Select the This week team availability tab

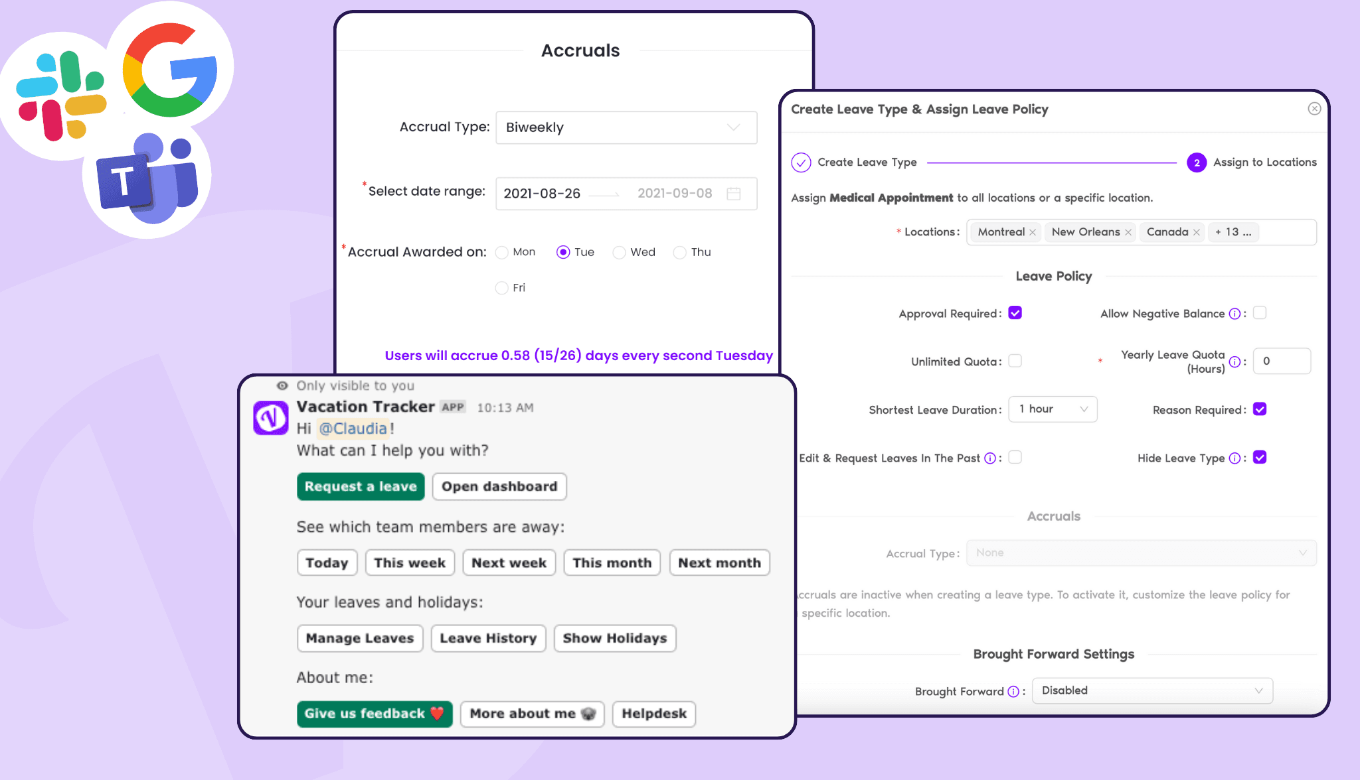408,562
